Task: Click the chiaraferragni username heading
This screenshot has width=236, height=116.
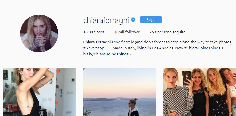Action: [x=106, y=20]
